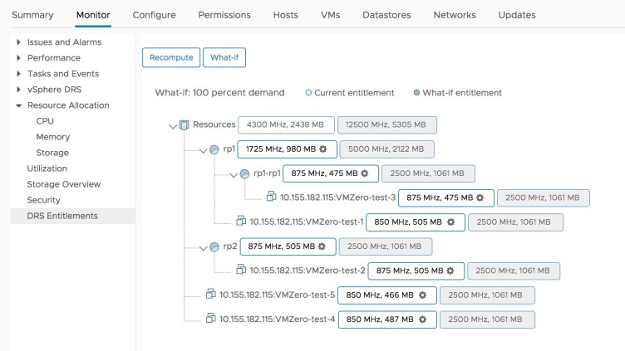Click gear icon in rp1 entitlement box
625x351 pixels.
click(323, 149)
